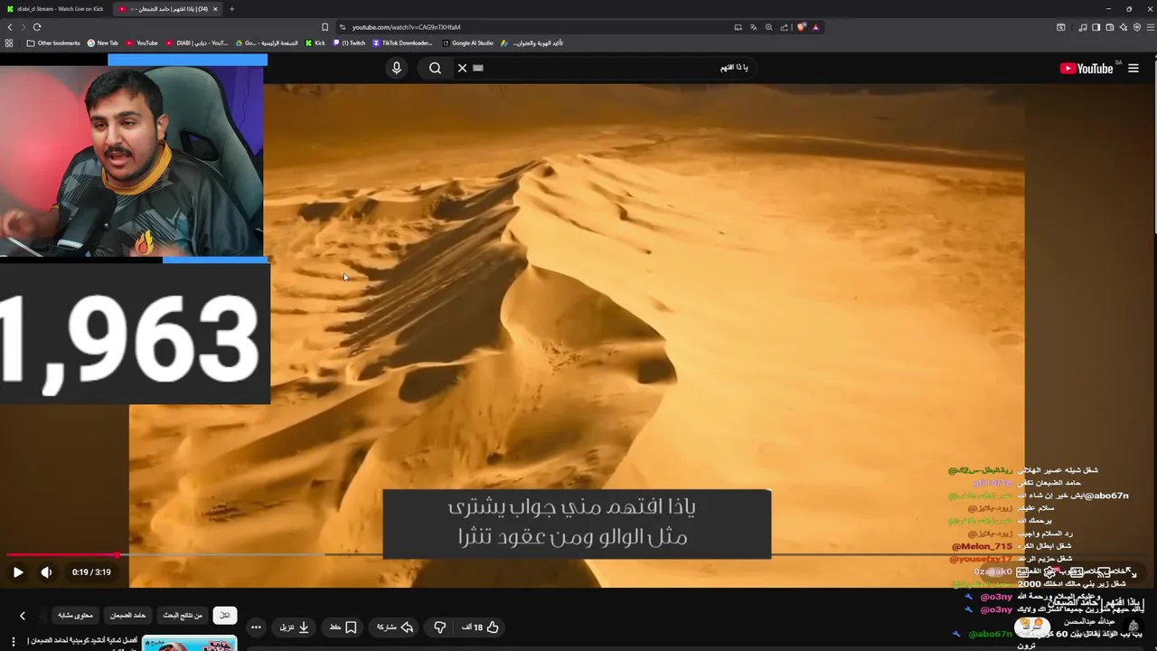Select the حامد الضبعان chip
This screenshot has width=1157, height=651.
pos(128,616)
